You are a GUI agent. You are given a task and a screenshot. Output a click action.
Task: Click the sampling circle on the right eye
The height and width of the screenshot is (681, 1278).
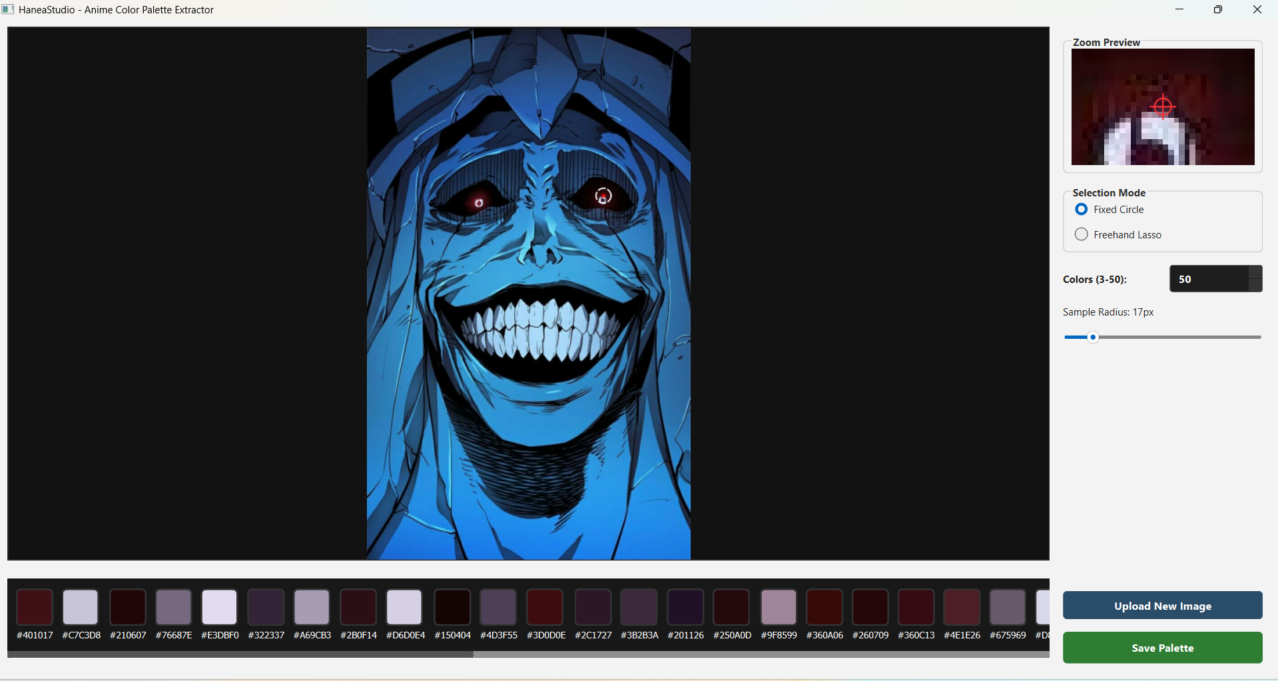point(603,196)
